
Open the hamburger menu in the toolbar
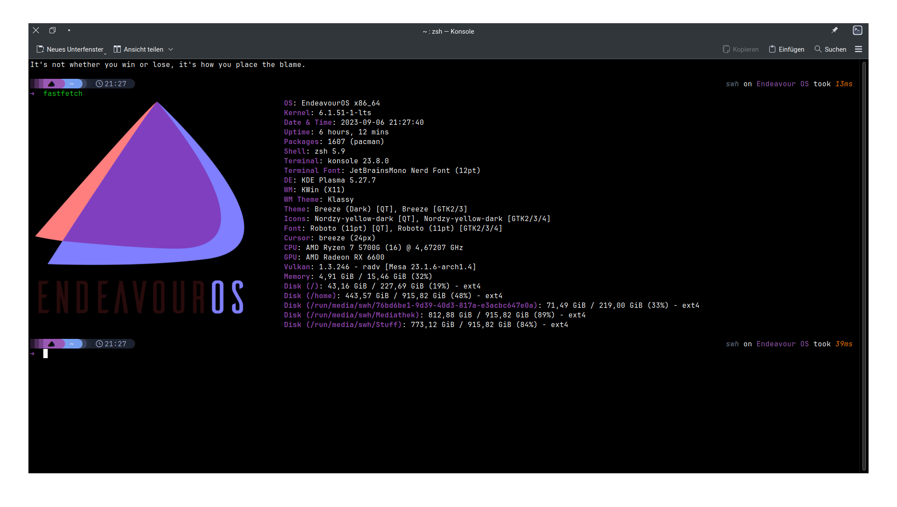coord(858,49)
